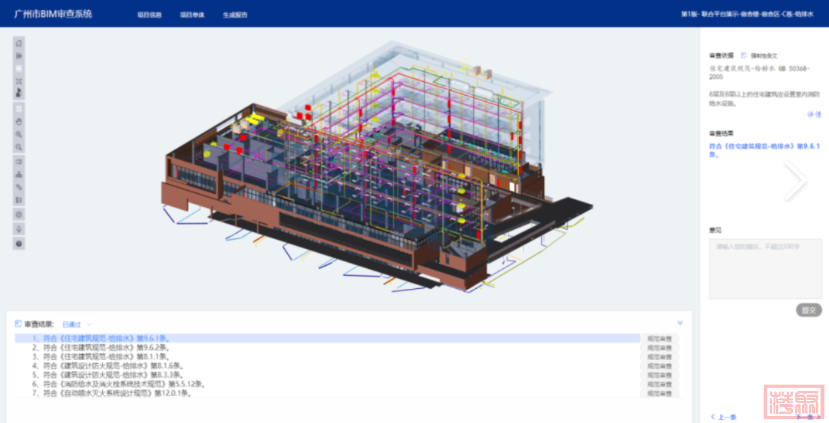Image resolution: width=829 pixels, height=423 pixels.
Task: Click the large right arrow in side panel
Action: coord(795,181)
